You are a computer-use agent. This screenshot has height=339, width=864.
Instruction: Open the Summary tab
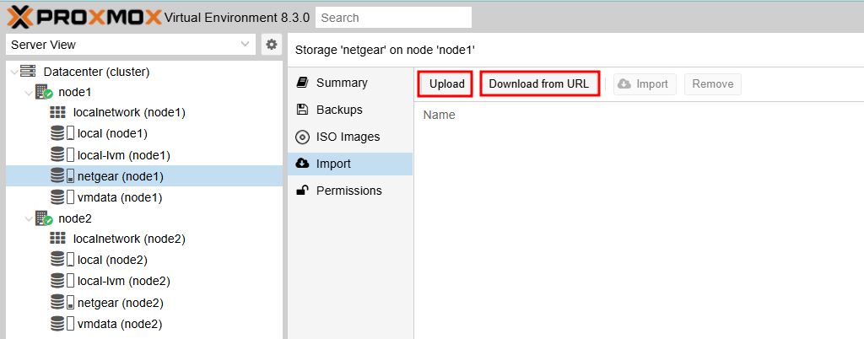pos(350,83)
